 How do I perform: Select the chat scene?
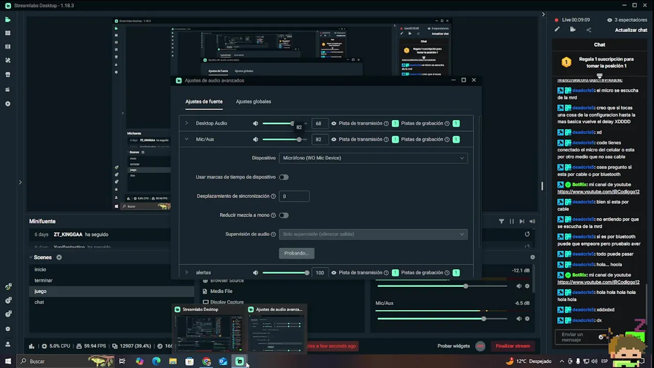39,302
